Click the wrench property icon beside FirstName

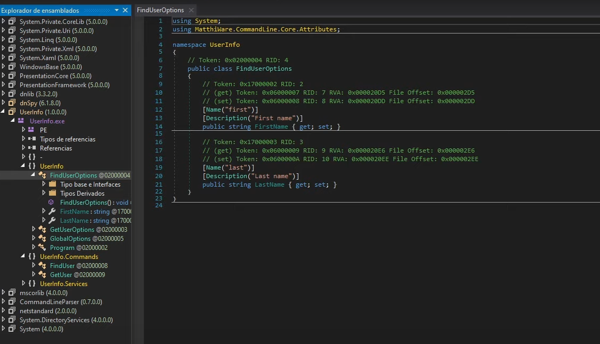pyautogui.click(x=52, y=211)
